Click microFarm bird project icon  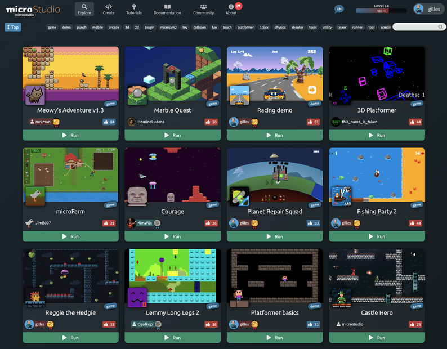point(35,196)
